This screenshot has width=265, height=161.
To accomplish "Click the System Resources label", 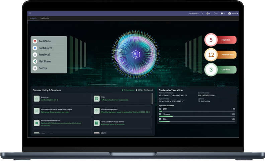I will [166, 105].
